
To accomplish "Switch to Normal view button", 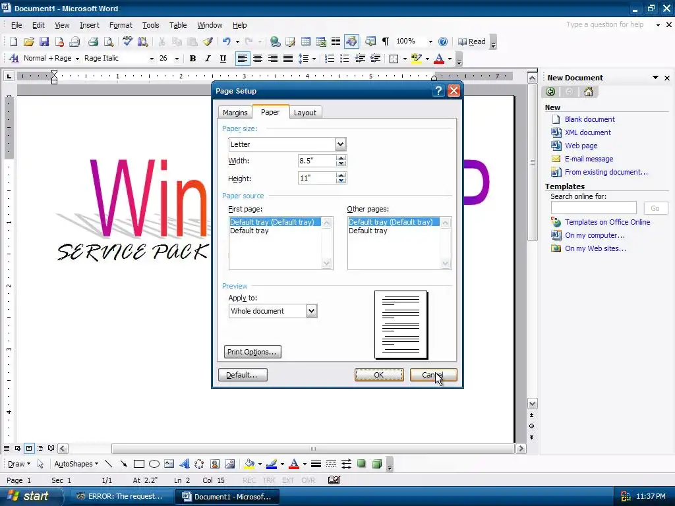I will click(7, 448).
